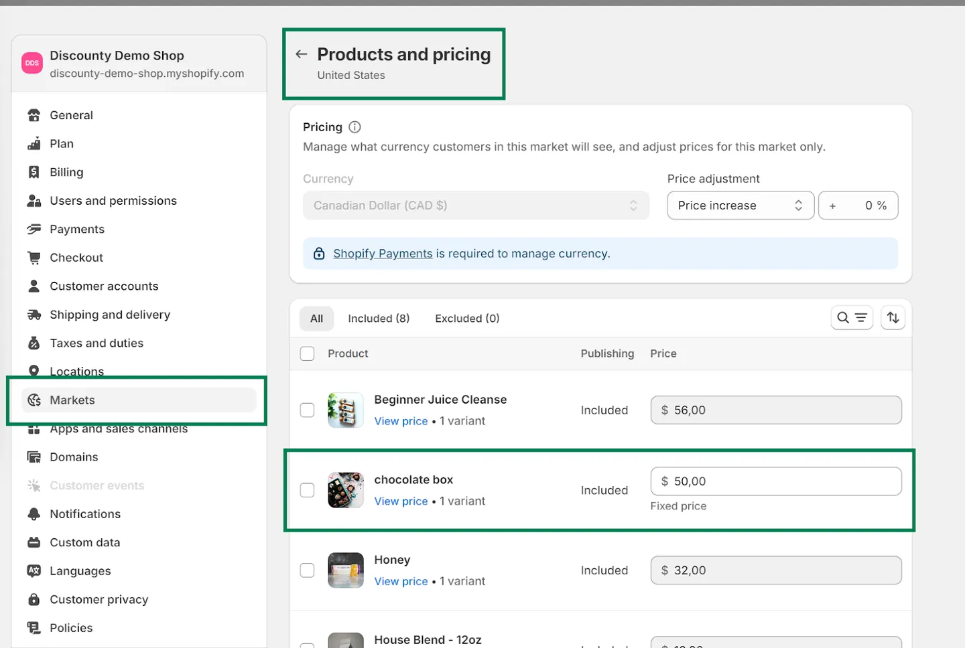This screenshot has width=965, height=648.
Task: Click the chocolate box price field
Action: [x=776, y=481]
